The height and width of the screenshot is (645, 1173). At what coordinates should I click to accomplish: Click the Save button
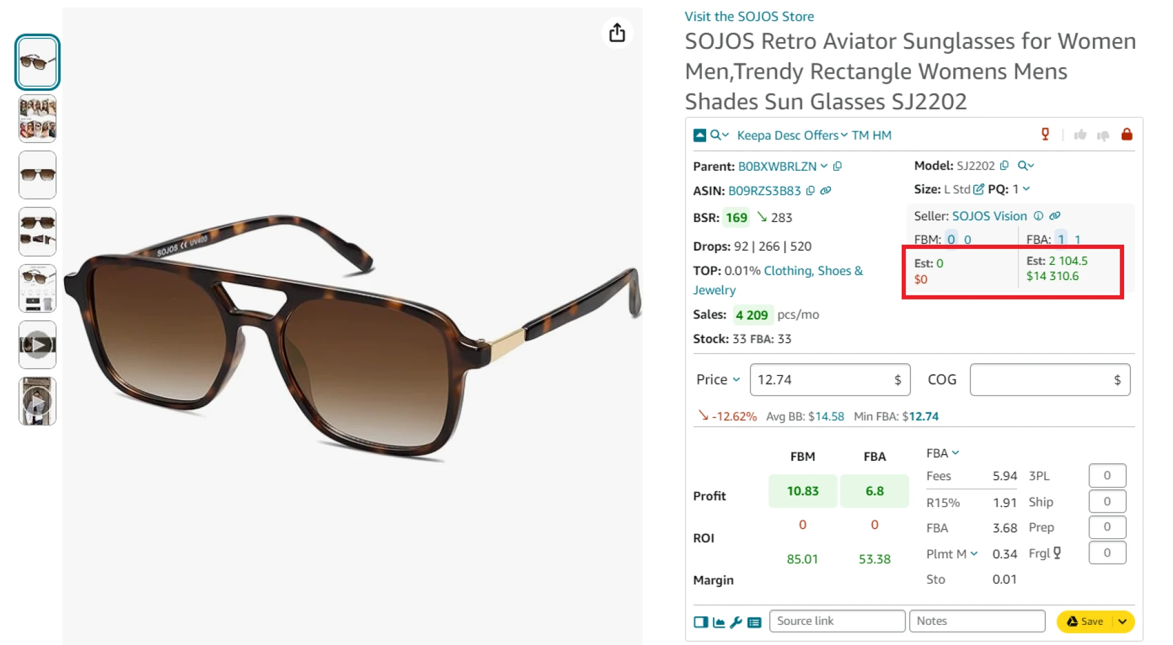pos(1091,621)
